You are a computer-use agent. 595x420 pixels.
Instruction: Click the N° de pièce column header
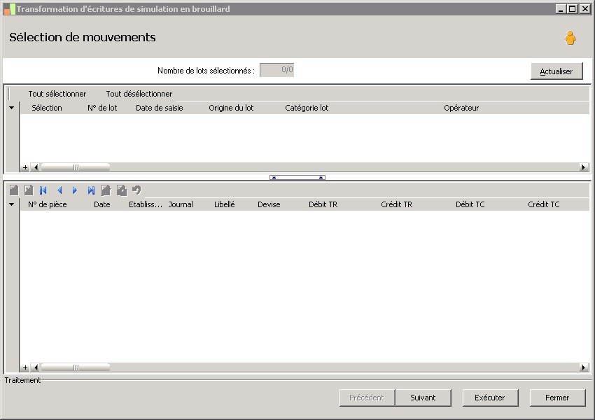click(x=48, y=204)
